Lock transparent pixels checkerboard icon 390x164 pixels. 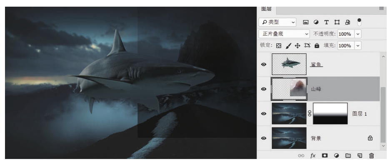(279, 46)
